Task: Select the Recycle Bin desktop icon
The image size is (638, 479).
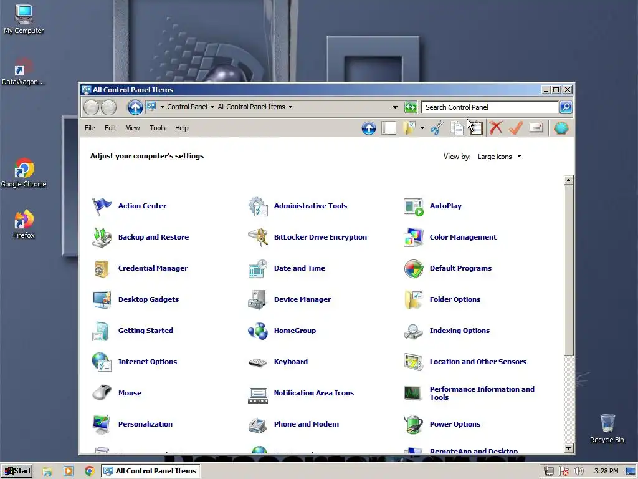Action: coord(607,428)
